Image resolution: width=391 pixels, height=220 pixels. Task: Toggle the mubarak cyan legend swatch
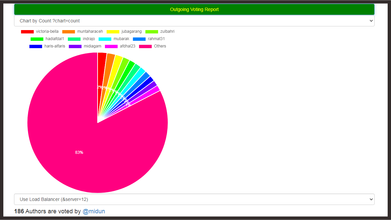tap(105, 39)
